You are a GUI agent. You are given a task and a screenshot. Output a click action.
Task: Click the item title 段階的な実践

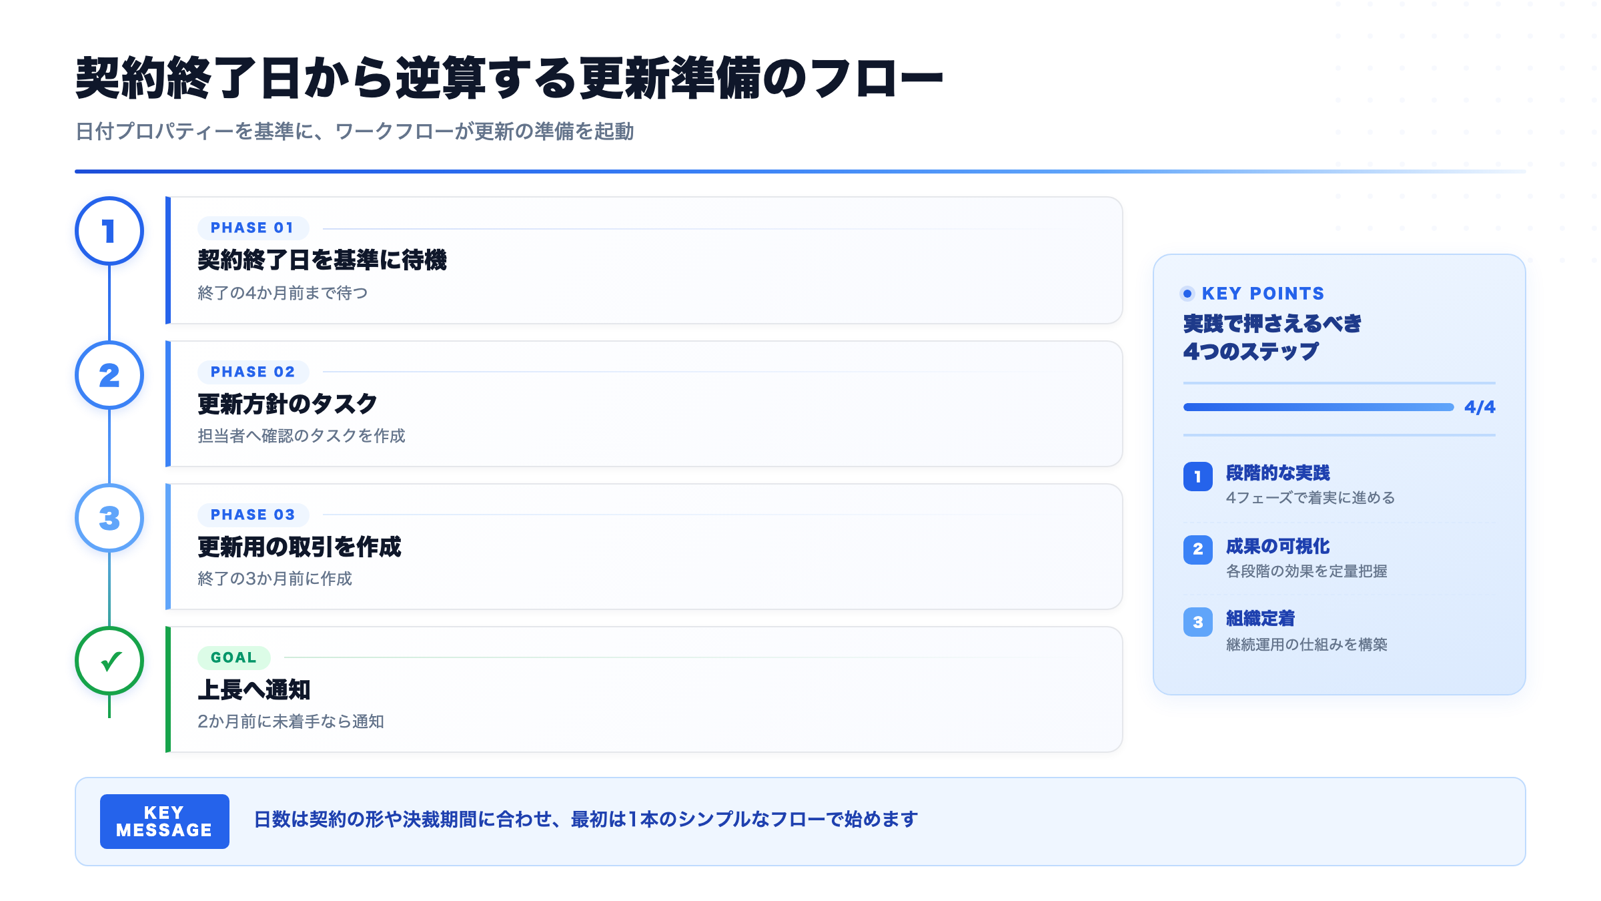1278,473
